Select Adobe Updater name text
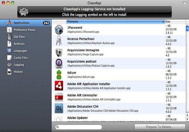This screenshot has height=132, width=189. point(78,118)
